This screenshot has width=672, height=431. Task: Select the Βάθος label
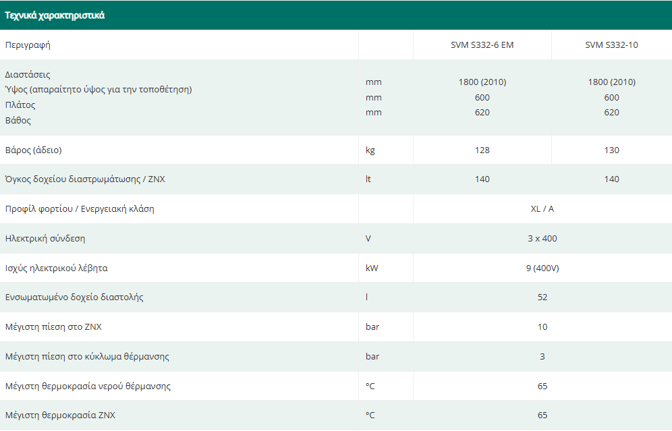pyautogui.click(x=18, y=120)
